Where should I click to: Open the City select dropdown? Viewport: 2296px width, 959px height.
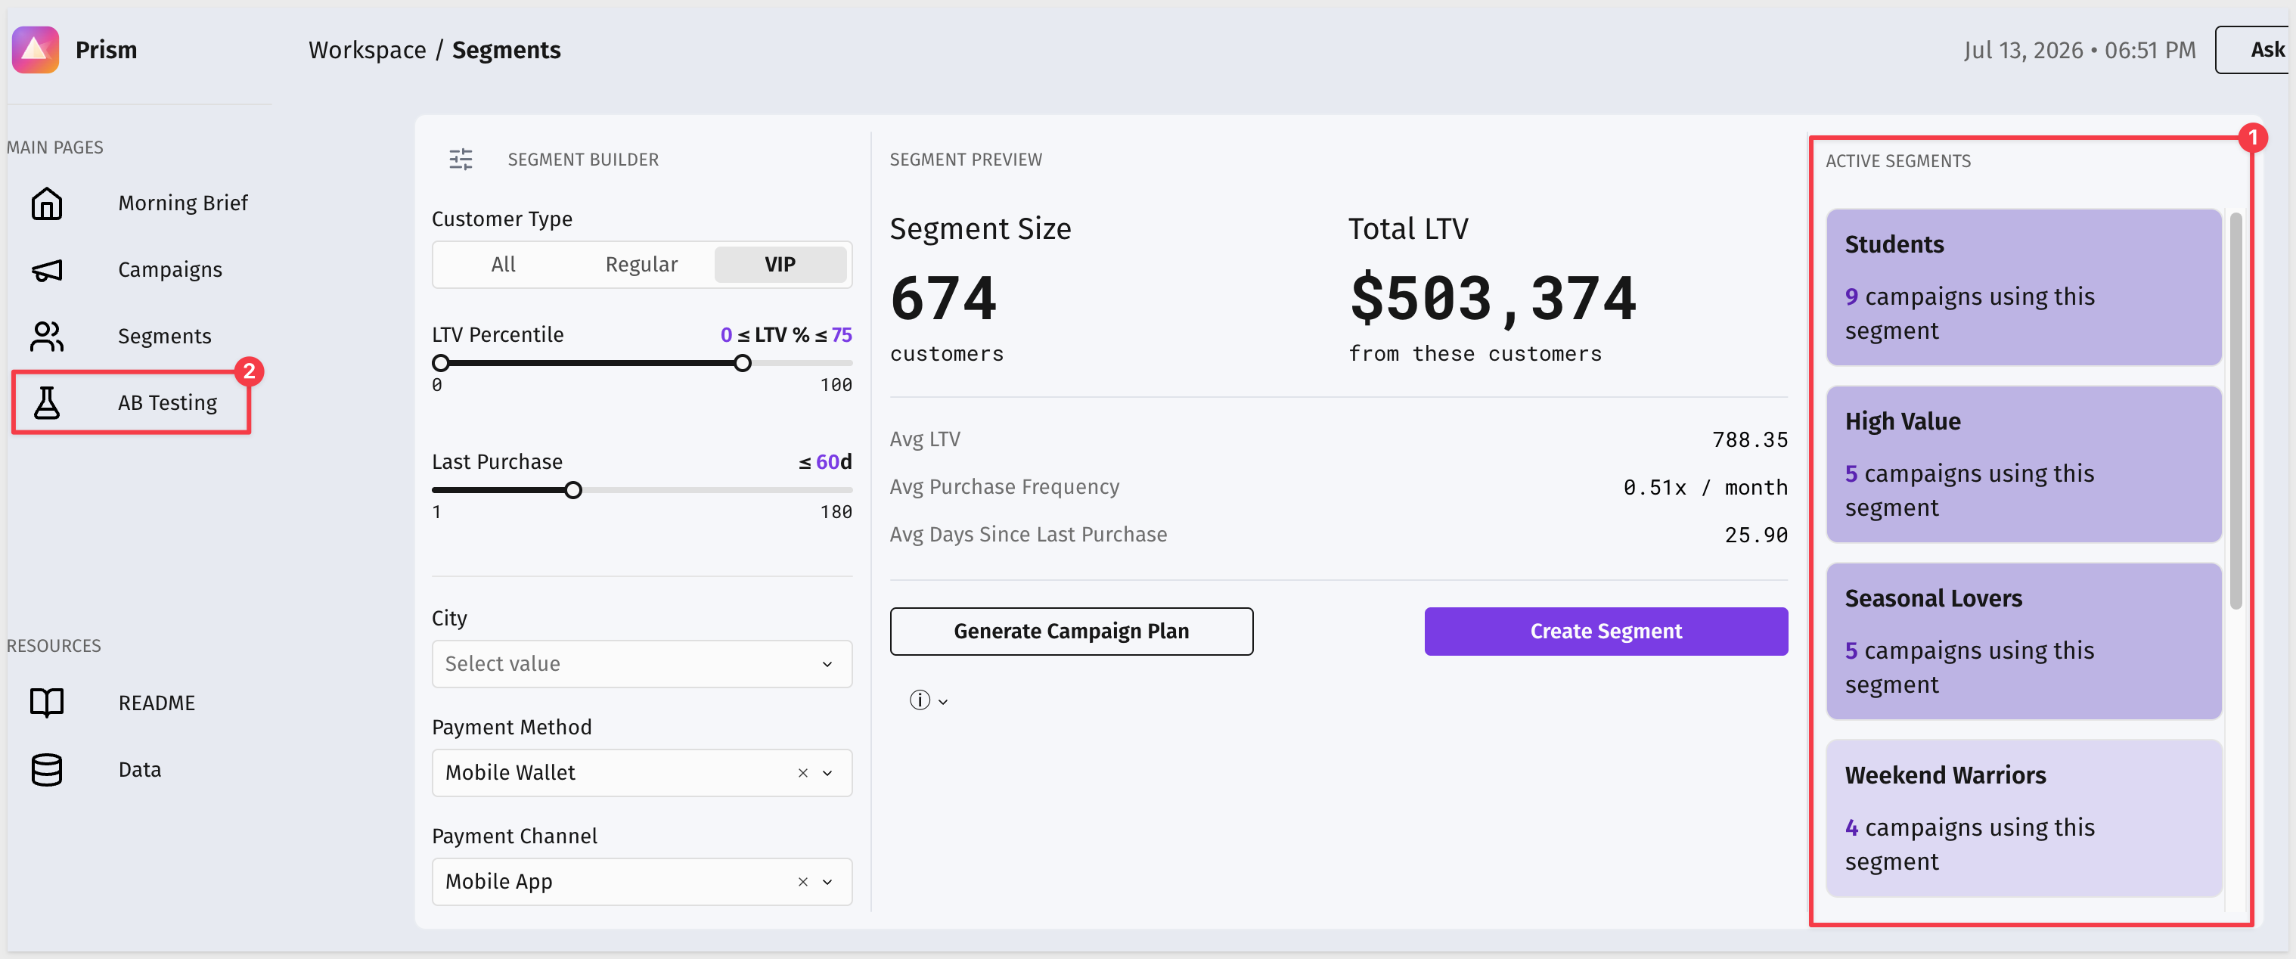pyautogui.click(x=642, y=664)
